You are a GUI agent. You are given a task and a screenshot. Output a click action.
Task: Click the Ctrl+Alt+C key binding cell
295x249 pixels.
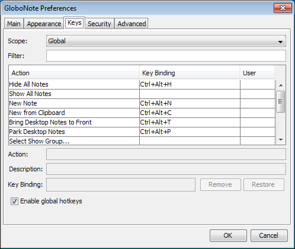(190, 113)
